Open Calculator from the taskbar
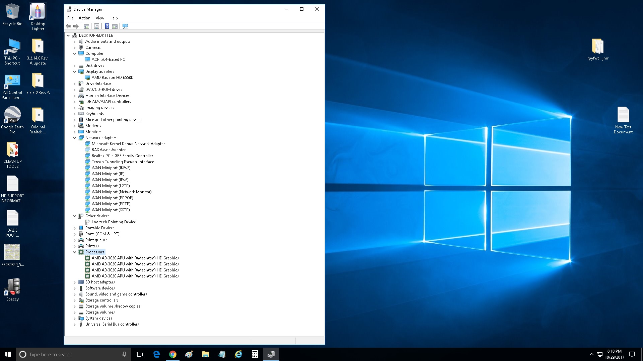 coord(255,354)
